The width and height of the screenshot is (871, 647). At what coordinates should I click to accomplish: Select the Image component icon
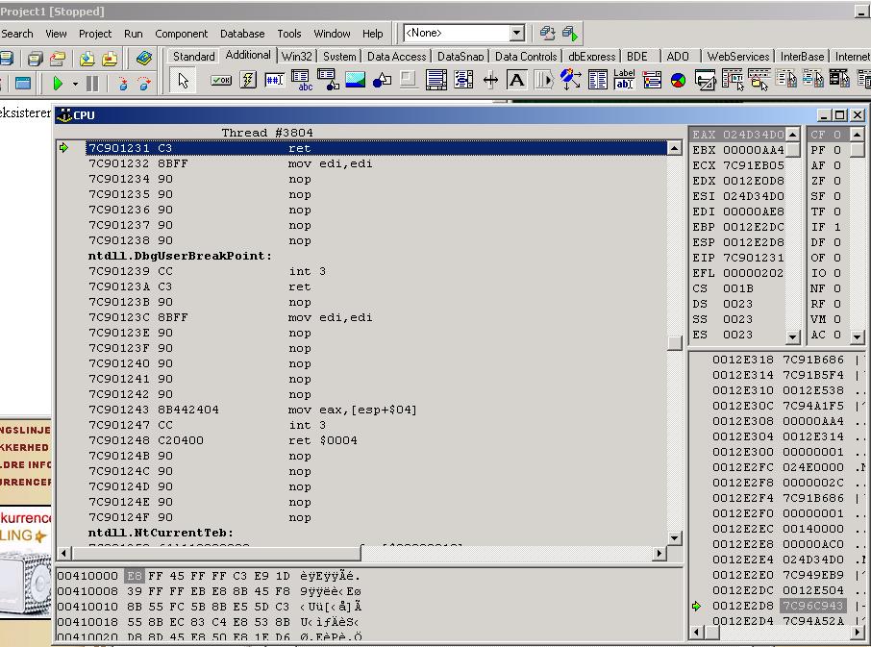355,81
